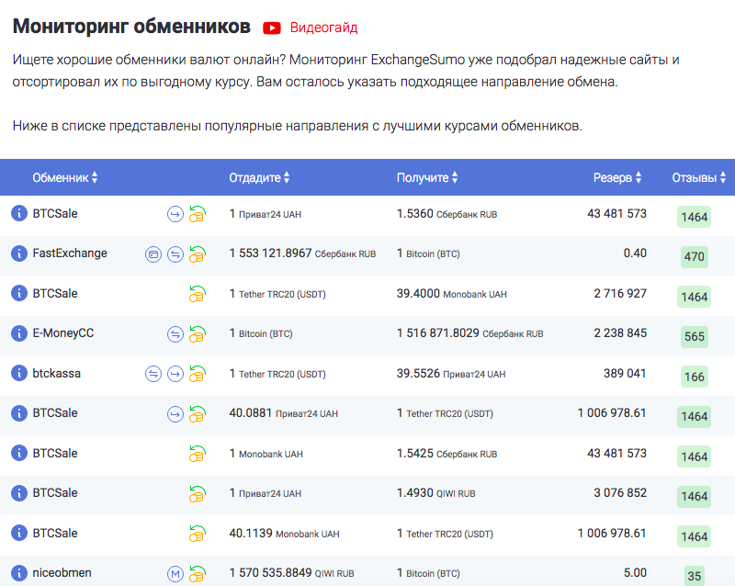Click coins icon in BTCSale 40.0881 row
The image size is (735, 586).
point(198,414)
